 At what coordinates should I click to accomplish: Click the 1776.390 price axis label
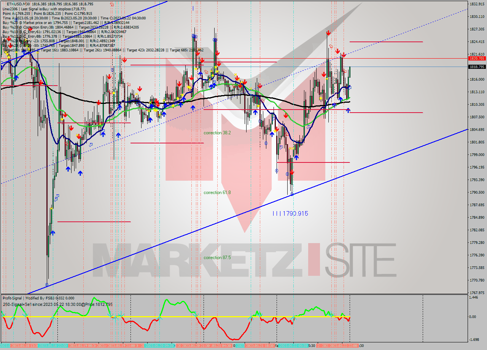click(x=477, y=255)
